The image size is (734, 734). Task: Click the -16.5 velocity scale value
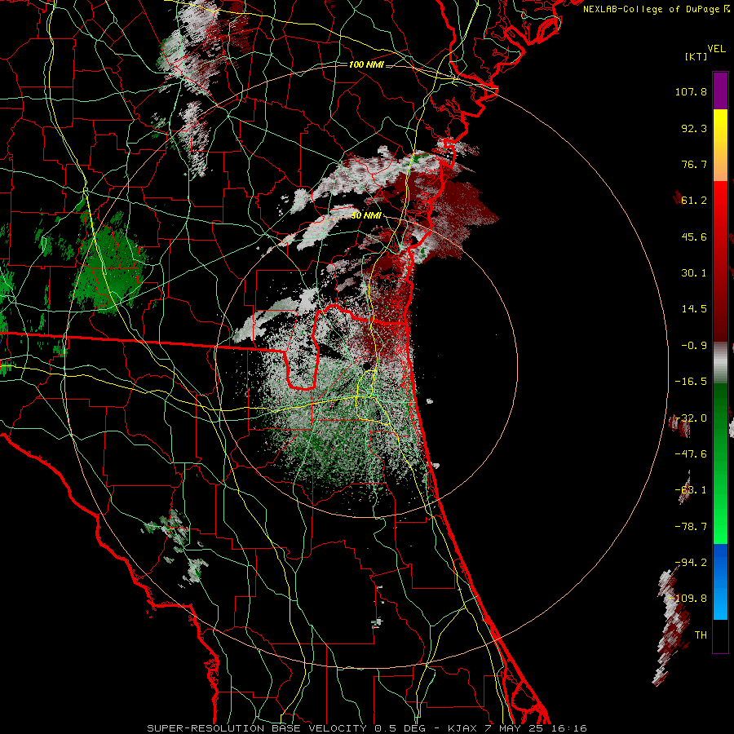tap(691, 382)
